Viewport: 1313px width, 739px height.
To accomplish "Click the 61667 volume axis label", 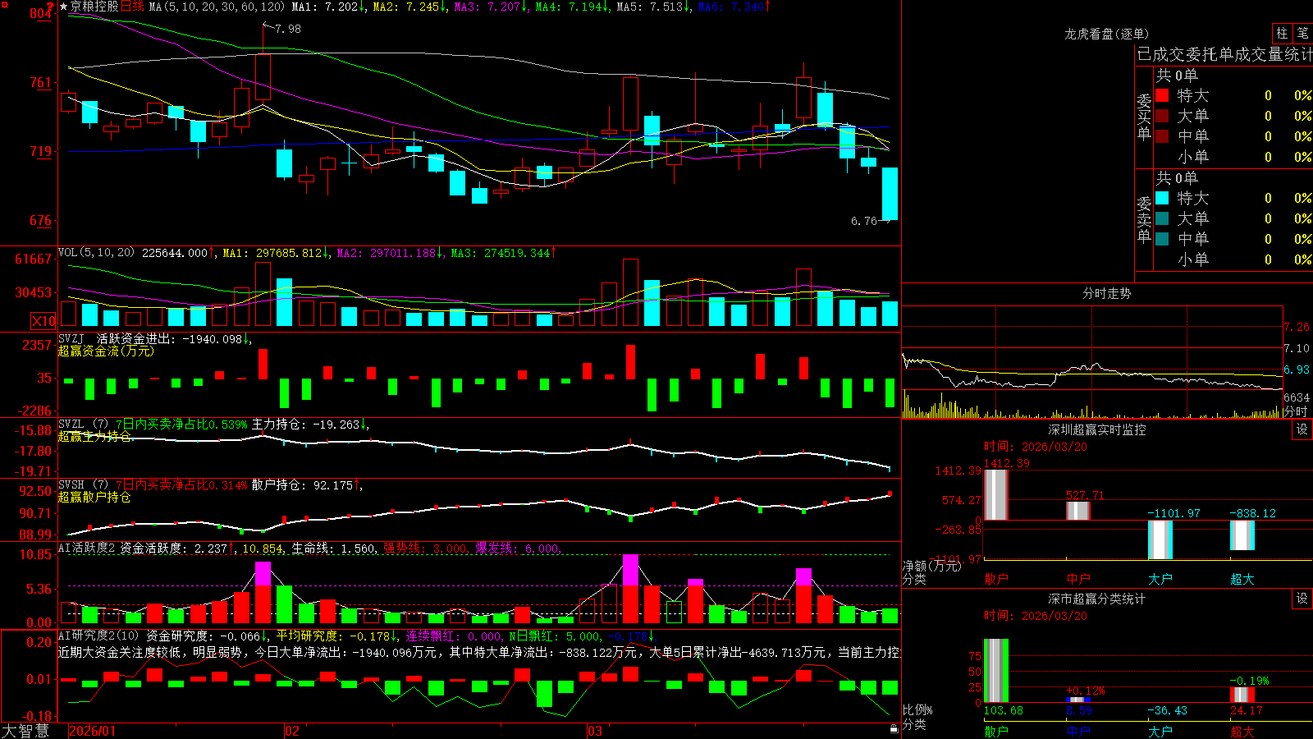I will 34,259.
